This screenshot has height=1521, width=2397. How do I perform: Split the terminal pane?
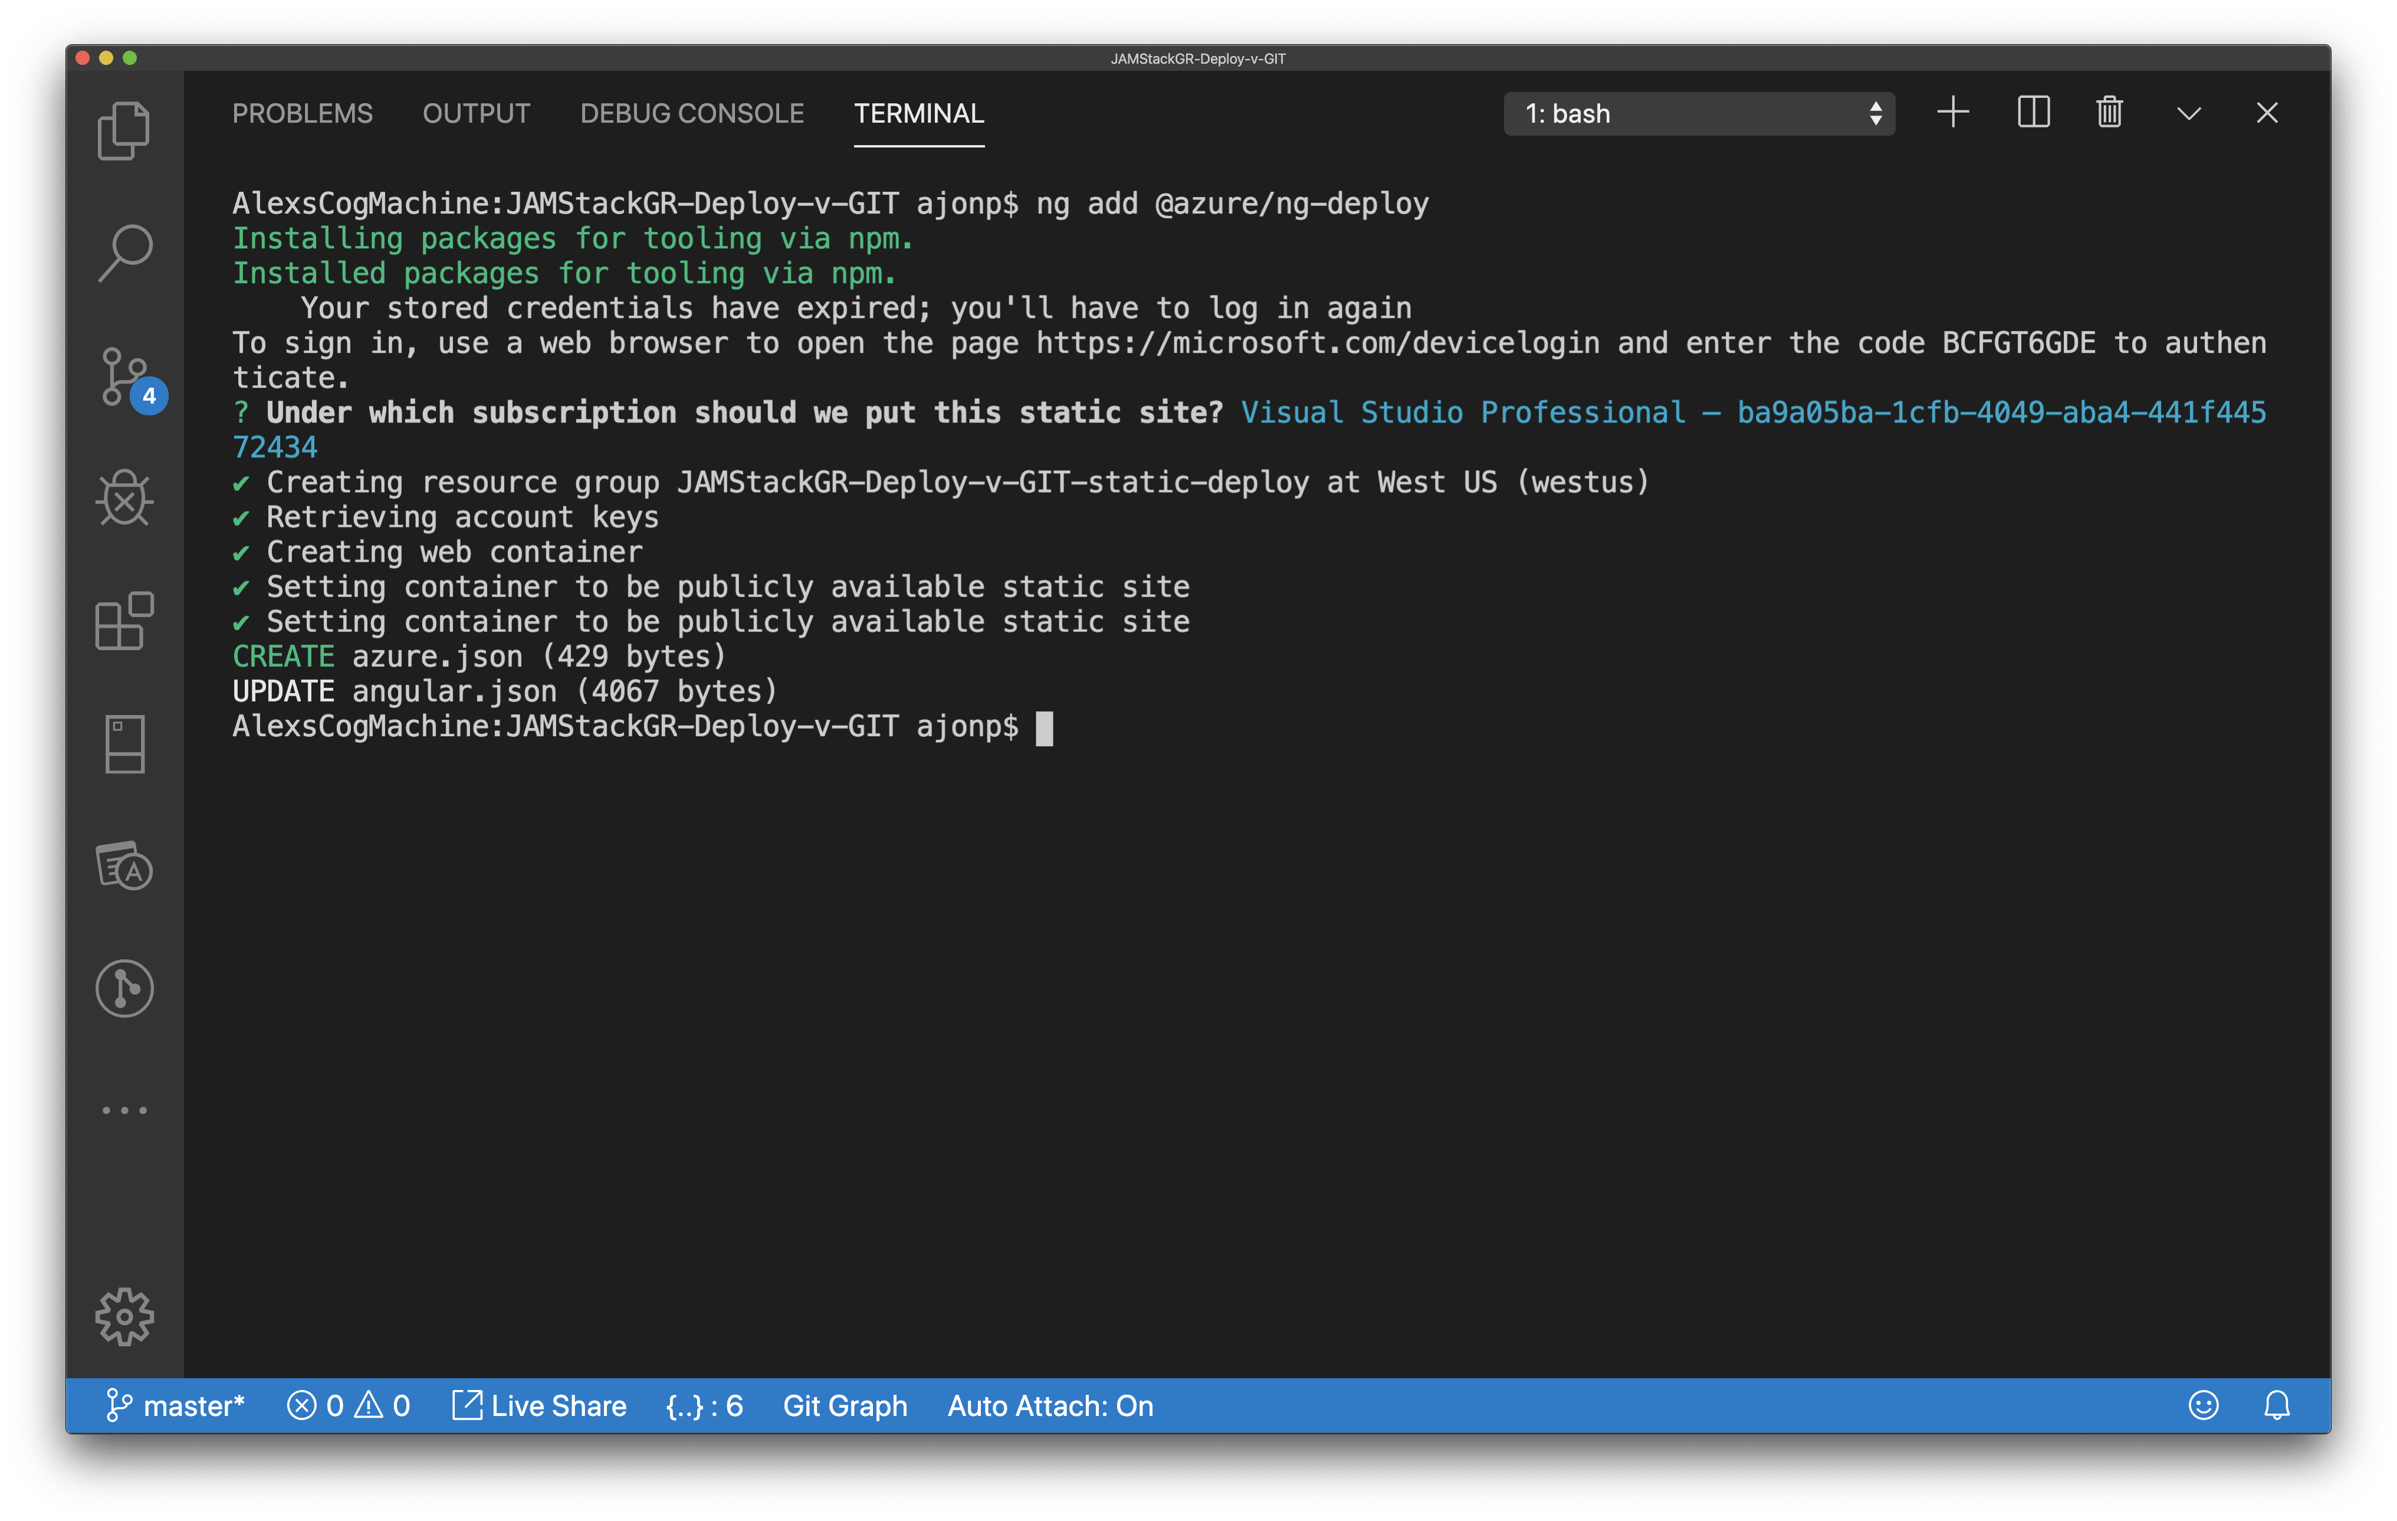point(2032,113)
